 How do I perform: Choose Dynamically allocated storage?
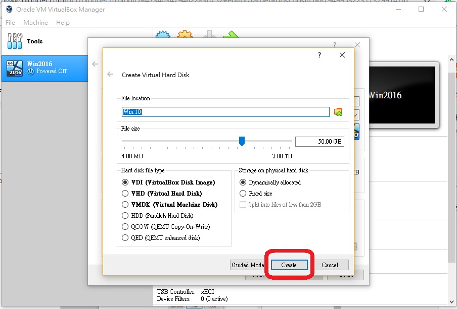tap(270, 182)
